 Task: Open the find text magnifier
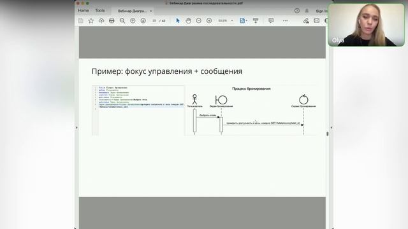coord(122,21)
